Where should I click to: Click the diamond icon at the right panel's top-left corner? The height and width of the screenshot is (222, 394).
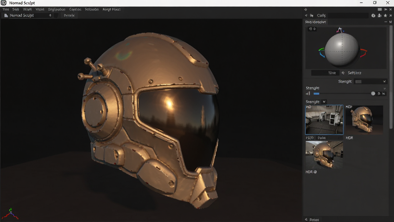pyautogui.click(x=306, y=9)
